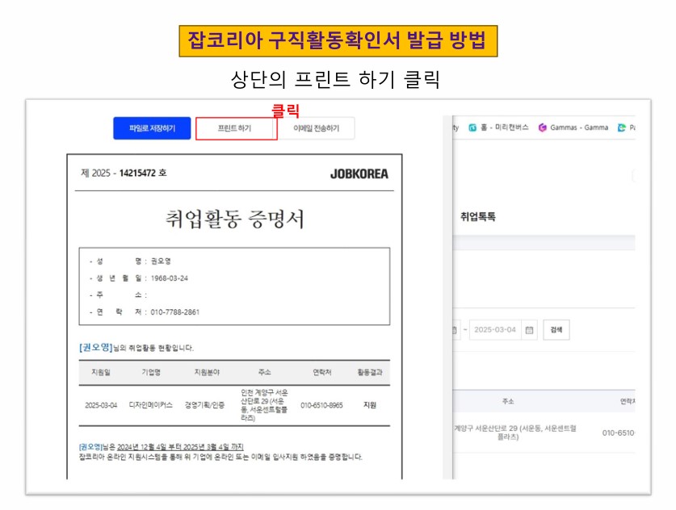676x510 pixels.
Task: Click the 기업명 column header
Action: coord(151,372)
